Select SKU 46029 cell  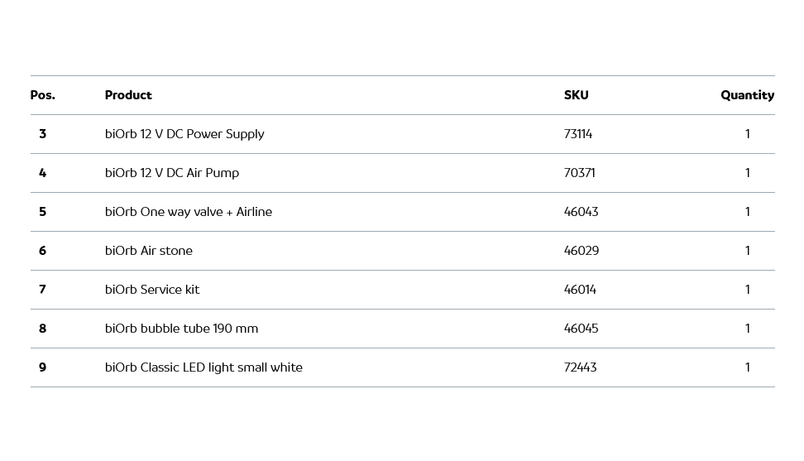581,251
